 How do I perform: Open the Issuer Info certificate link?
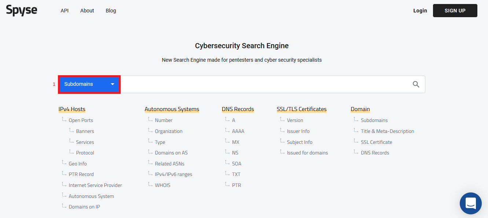click(x=298, y=131)
